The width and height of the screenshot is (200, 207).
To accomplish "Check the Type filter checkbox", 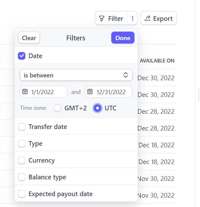I will click(22, 144).
